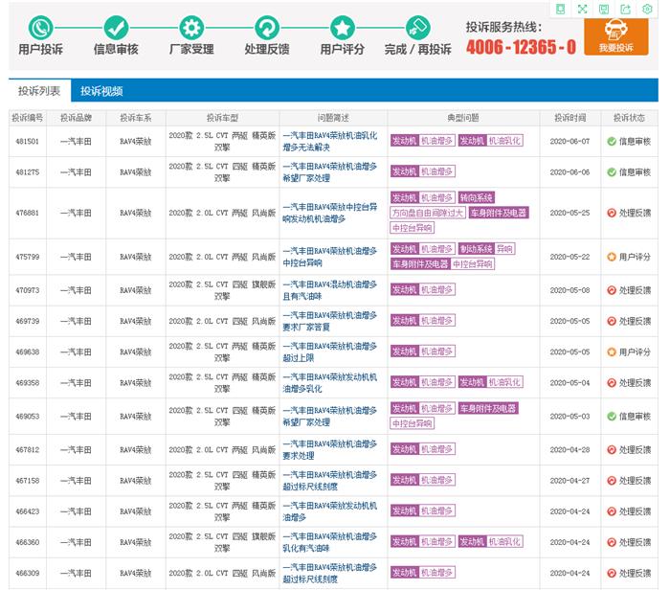
Task: Click the 用户投诉 phone step icon
Action: click(x=40, y=28)
